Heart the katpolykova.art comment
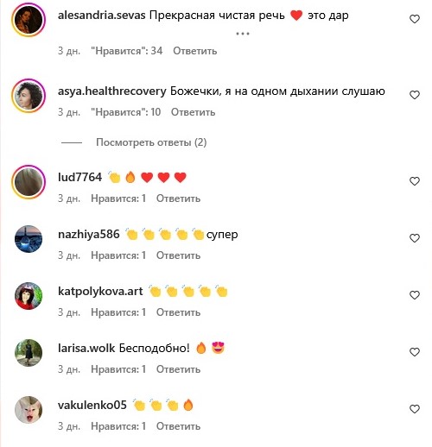The height and width of the screenshot is (447, 432). 415,295
